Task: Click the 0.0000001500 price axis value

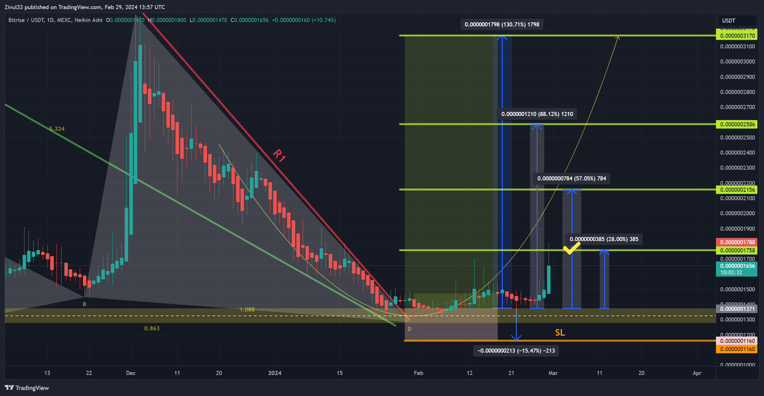Action: pos(737,289)
